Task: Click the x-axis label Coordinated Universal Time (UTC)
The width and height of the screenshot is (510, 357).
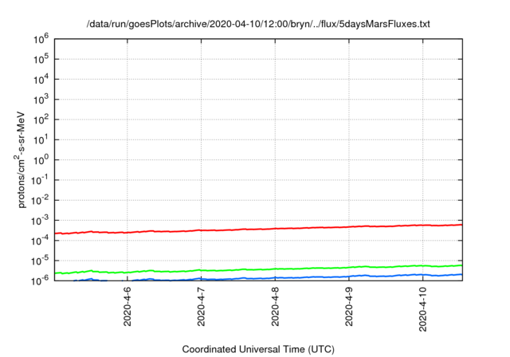Action: point(258,349)
